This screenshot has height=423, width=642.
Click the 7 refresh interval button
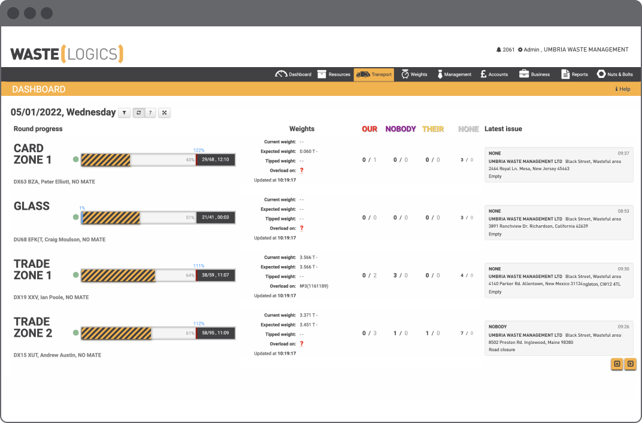pyautogui.click(x=150, y=113)
